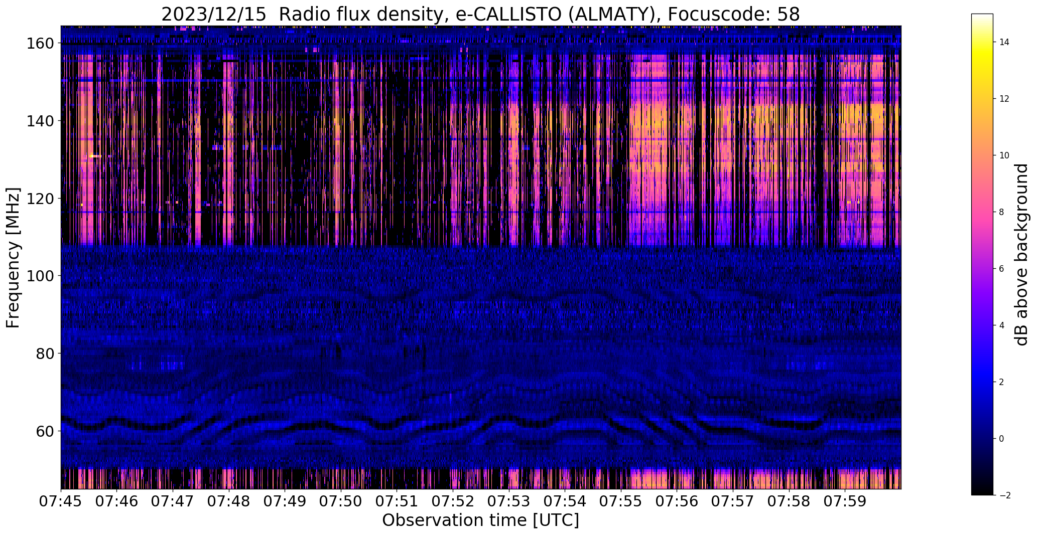Click the 07:52 time tick label
This screenshot has height=535, width=1037.
pyautogui.click(x=453, y=501)
